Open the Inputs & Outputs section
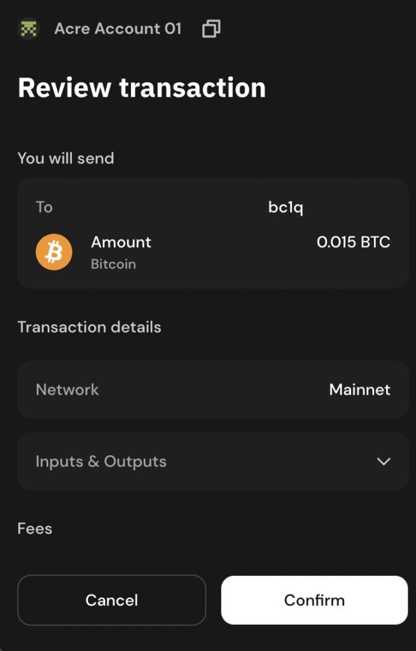Screen dimensions: 416x651 pos(212,462)
